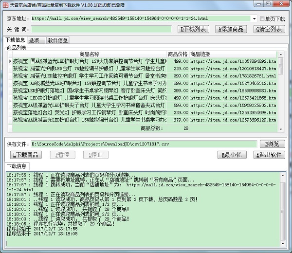Click into the 关键词 input field
This screenshot has width=292, height=253.
pos(101,29)
